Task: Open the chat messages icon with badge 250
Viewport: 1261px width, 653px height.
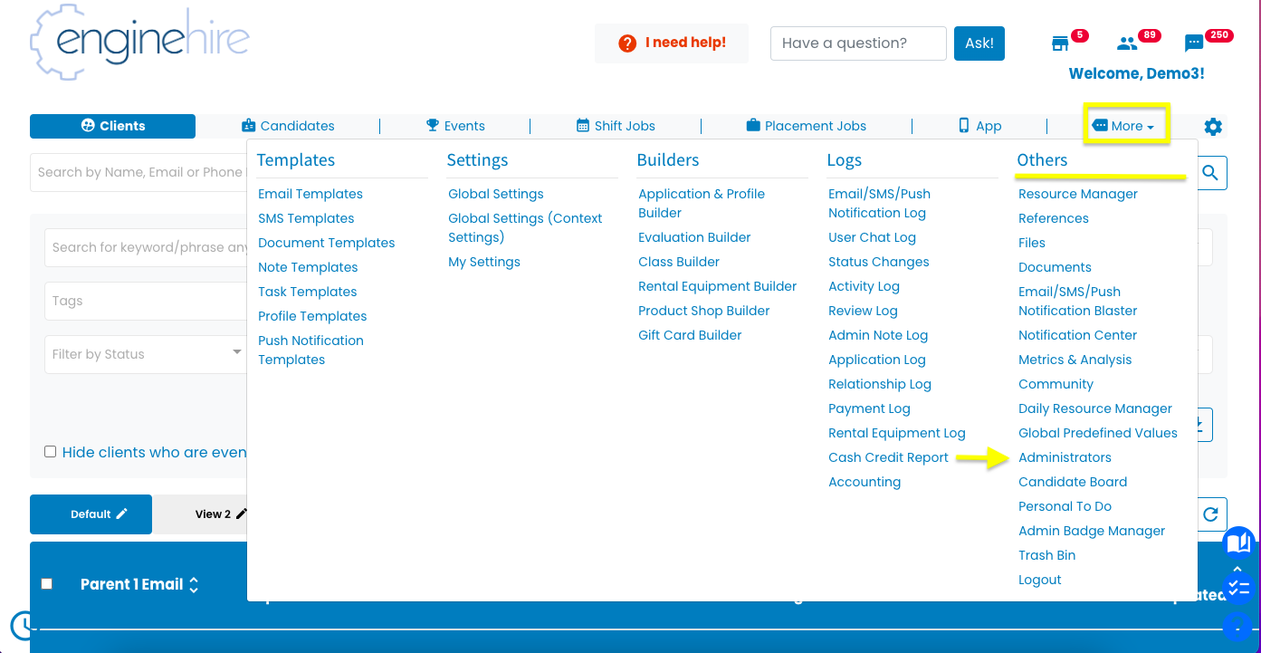Action: (x=1194, y=43)
